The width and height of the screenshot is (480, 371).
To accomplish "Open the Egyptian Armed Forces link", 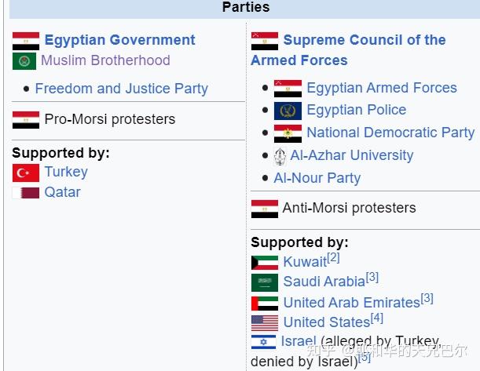I will [x=382, y=88].
